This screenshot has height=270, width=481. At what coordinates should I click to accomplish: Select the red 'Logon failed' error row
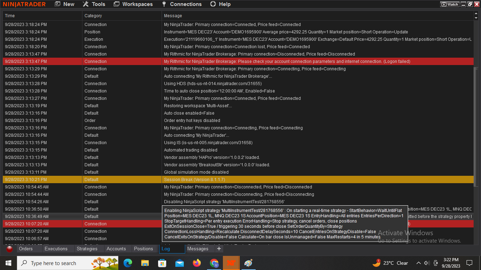[238, 62]
